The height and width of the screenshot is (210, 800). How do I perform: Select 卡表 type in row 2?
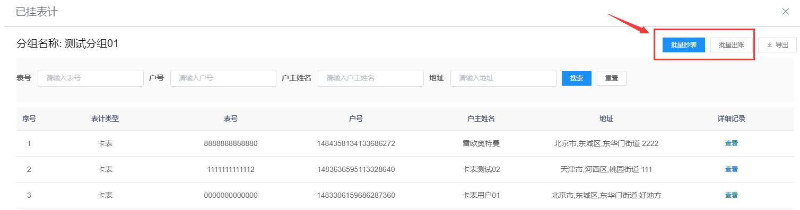(x=105, y=169)
